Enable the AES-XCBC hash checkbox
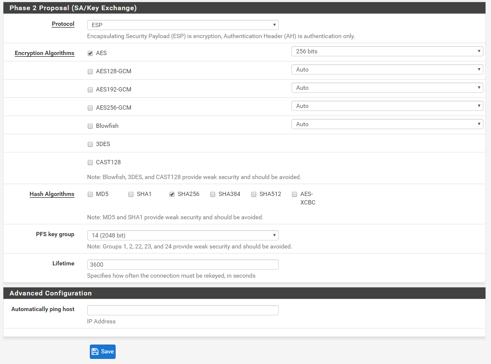 click(x=294, y=194)
